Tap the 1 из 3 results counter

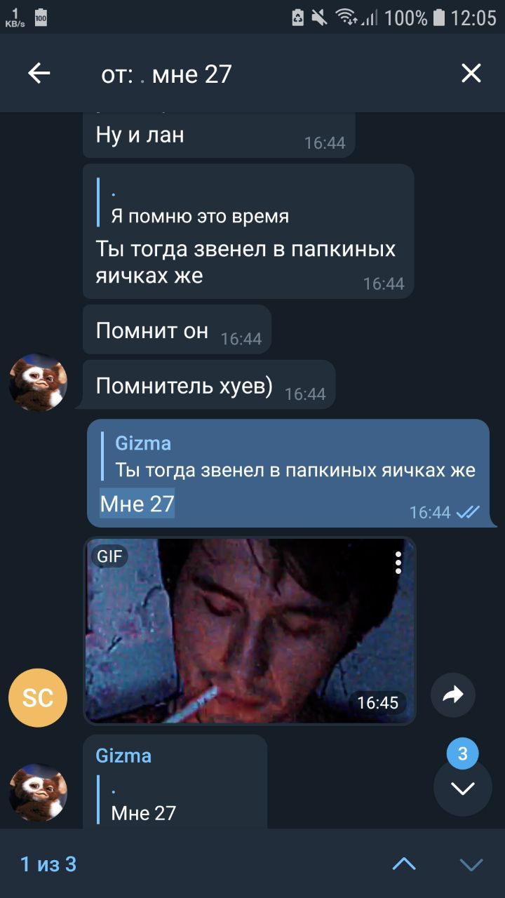pos(48,864)
